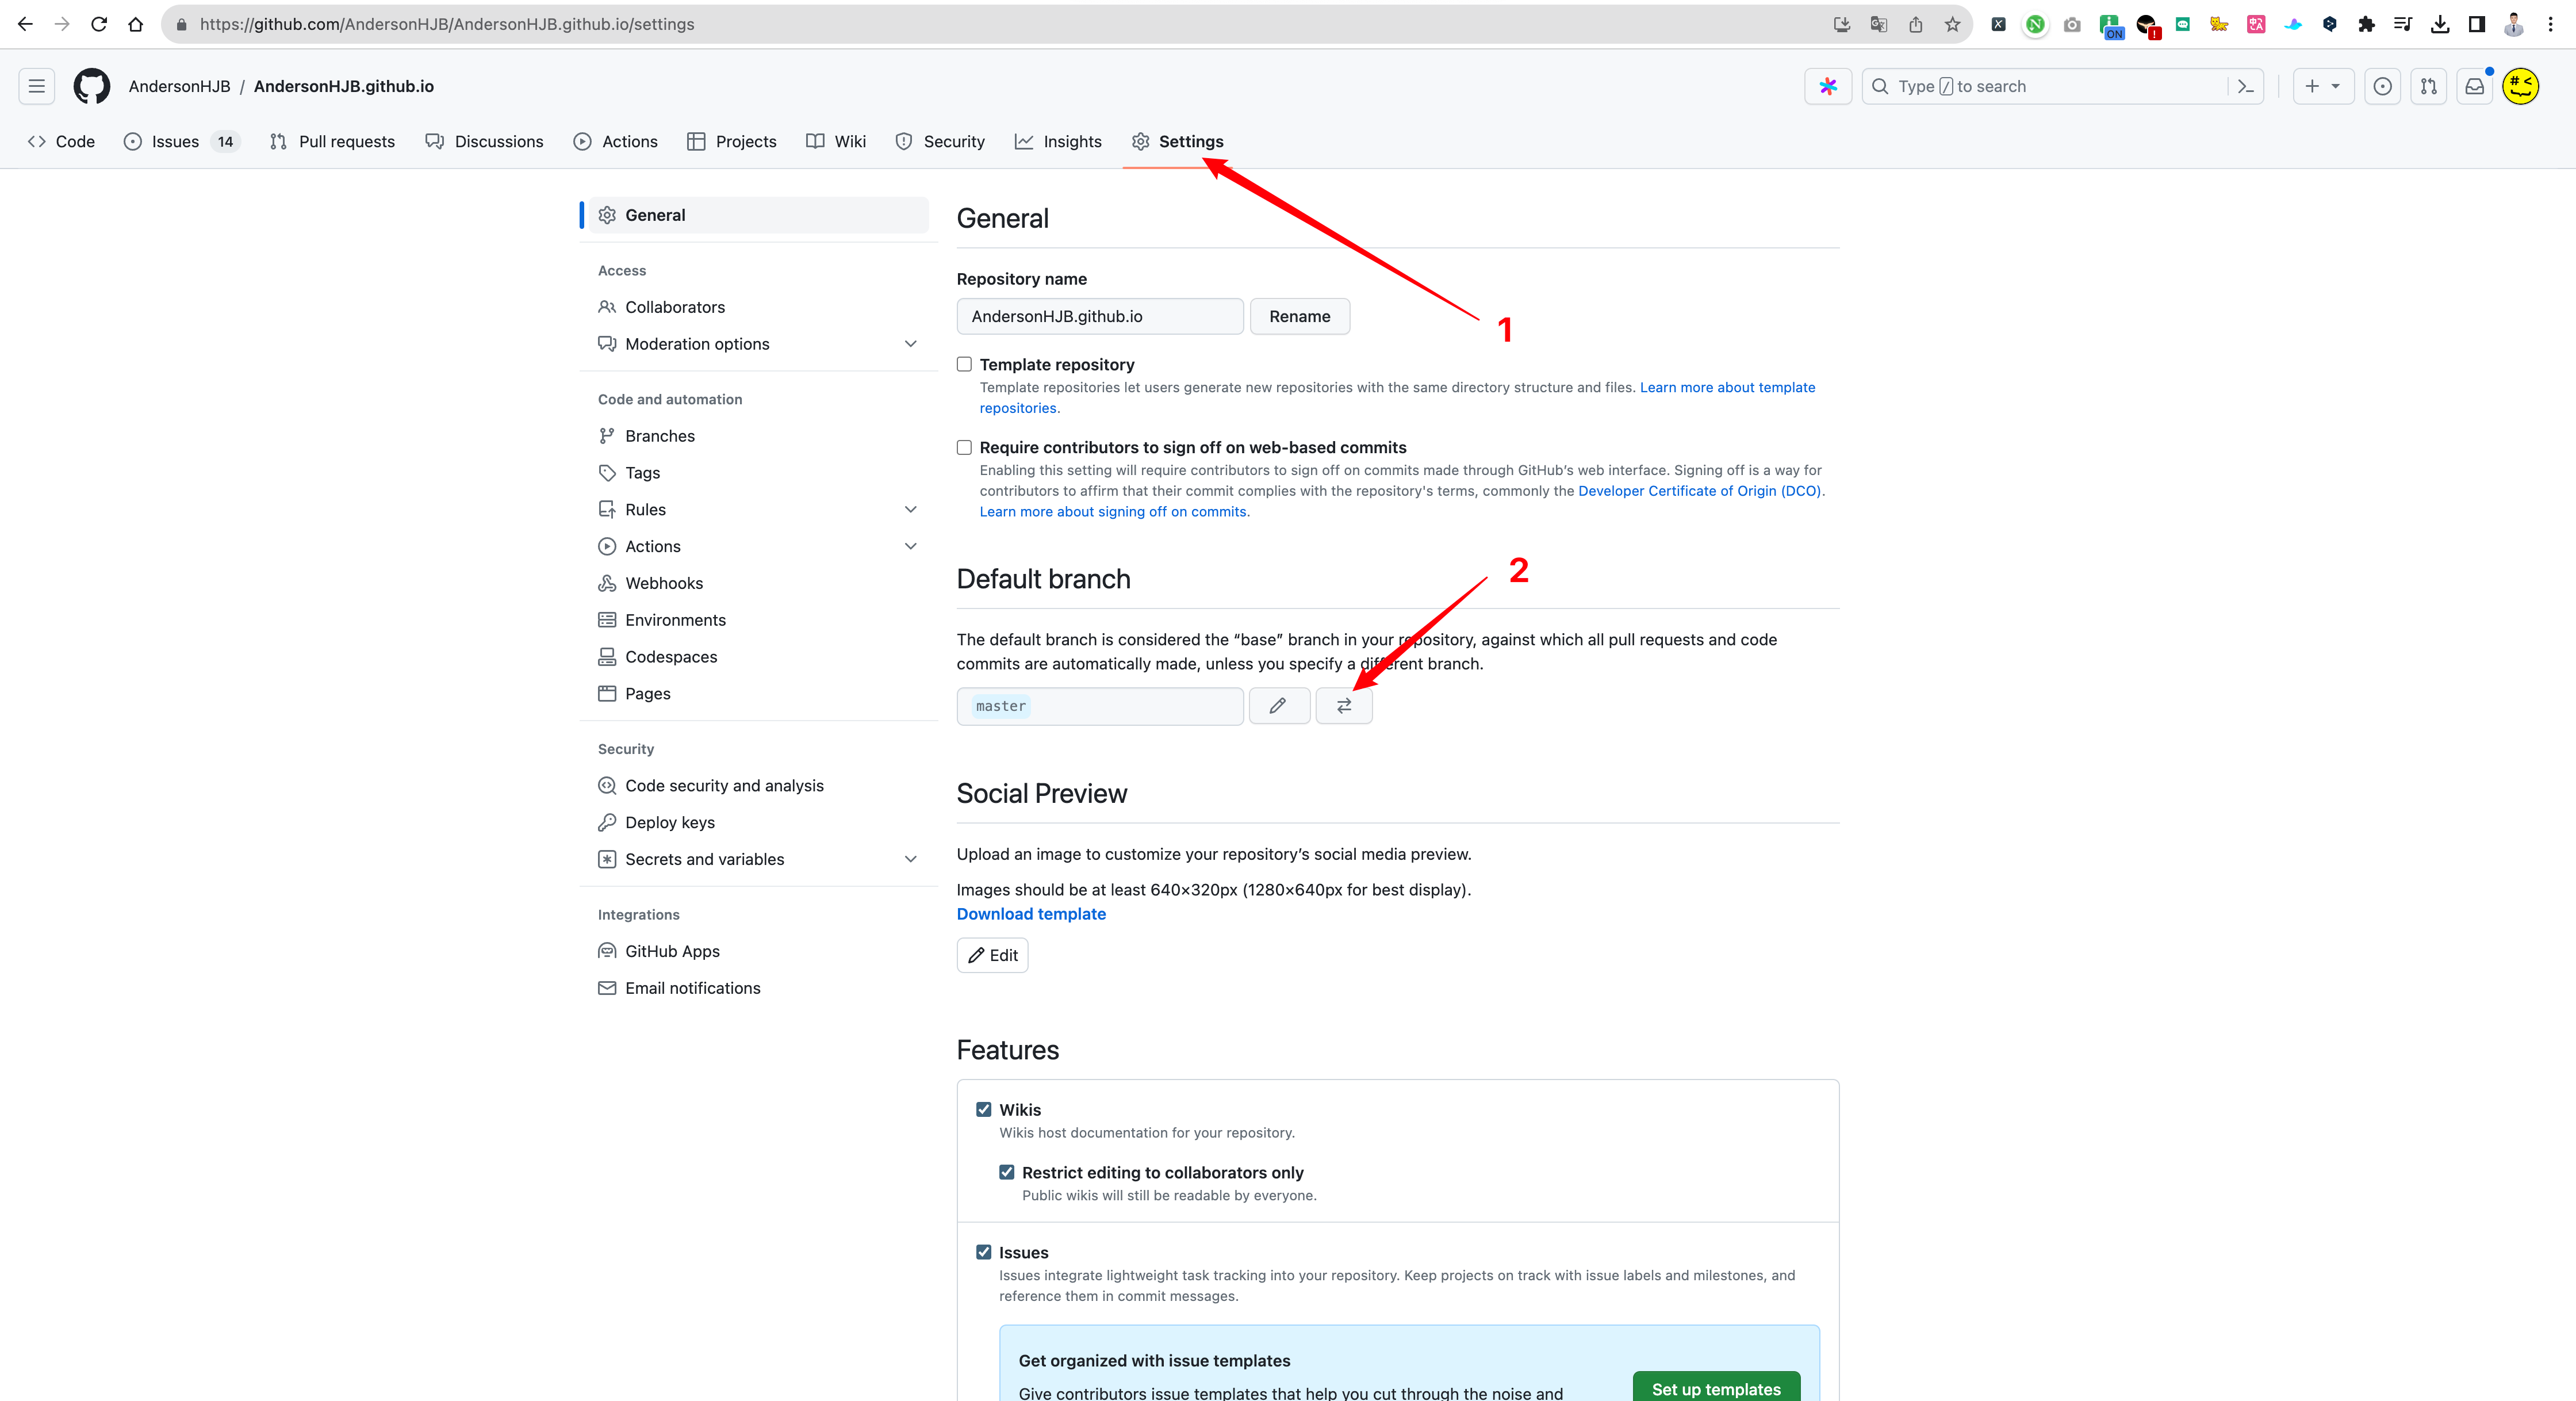2576x1401 pixels.
Task: Open the camera extension icon
Action: click(2072, 24)
